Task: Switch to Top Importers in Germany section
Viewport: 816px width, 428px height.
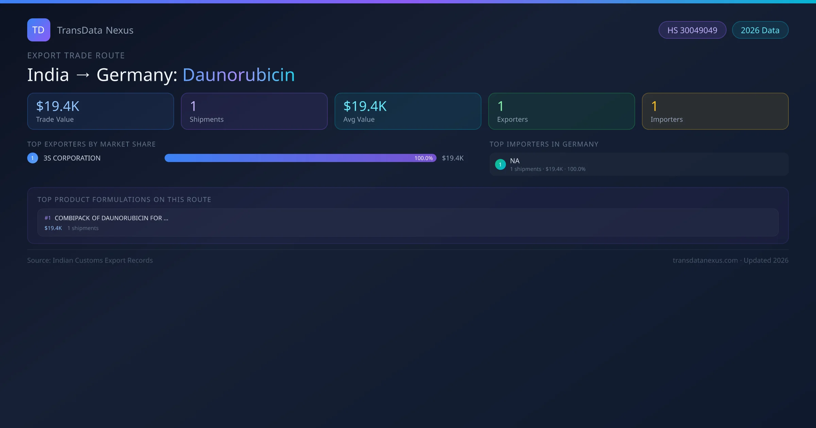Action: pyautogui.click(x=544, y=144)
